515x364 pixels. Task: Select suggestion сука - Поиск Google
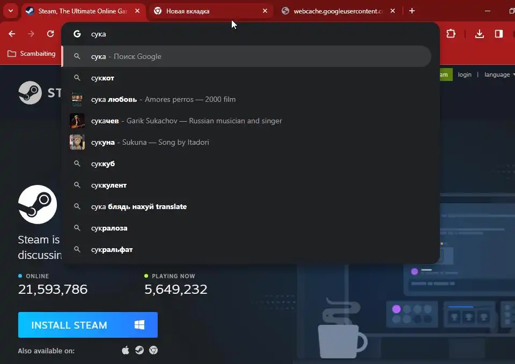click(x=246, y=56)
